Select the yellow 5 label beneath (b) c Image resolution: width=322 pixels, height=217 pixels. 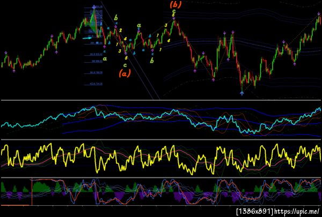coord(173,15)
